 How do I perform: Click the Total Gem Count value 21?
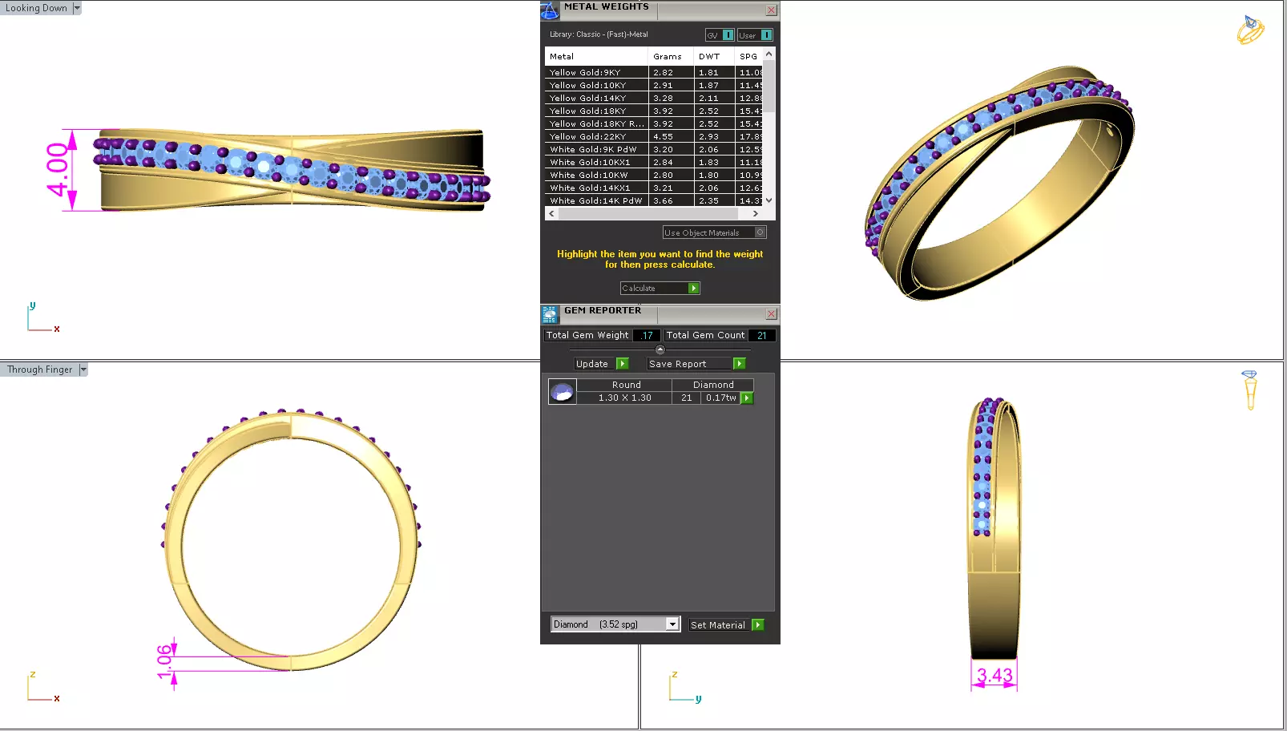pyautogui.click(x=762, y=336)
